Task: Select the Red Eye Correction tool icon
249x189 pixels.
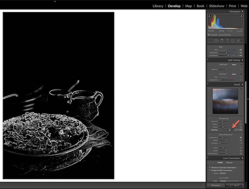Action: click(222, 40)
